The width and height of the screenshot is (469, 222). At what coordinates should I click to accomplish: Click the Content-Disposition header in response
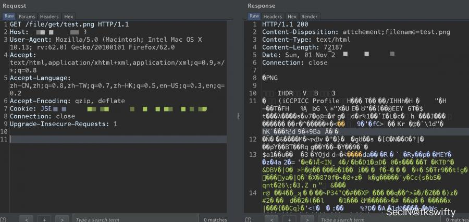356,32
